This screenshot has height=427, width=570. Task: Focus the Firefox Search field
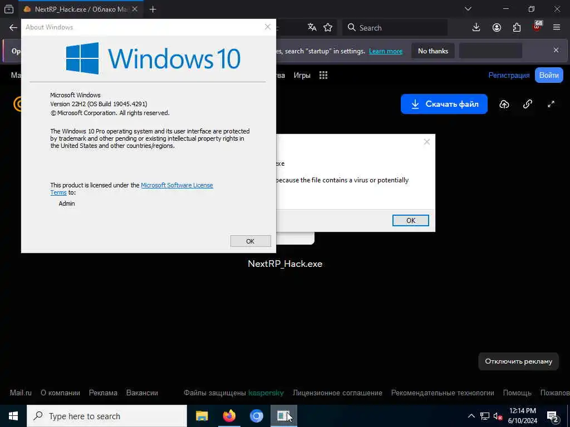(x=395, y=28)
